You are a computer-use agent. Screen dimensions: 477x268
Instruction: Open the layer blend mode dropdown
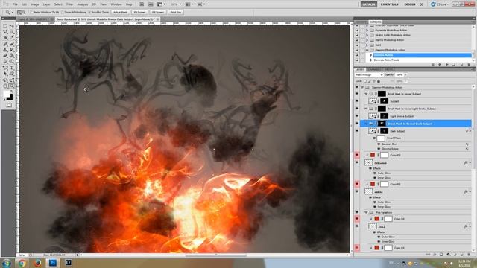[x=369, y=74]
